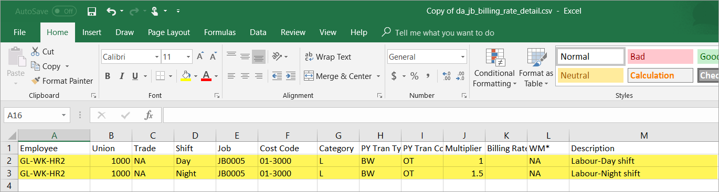Increase font size with the larger A icon

click(x=200, y=57)
